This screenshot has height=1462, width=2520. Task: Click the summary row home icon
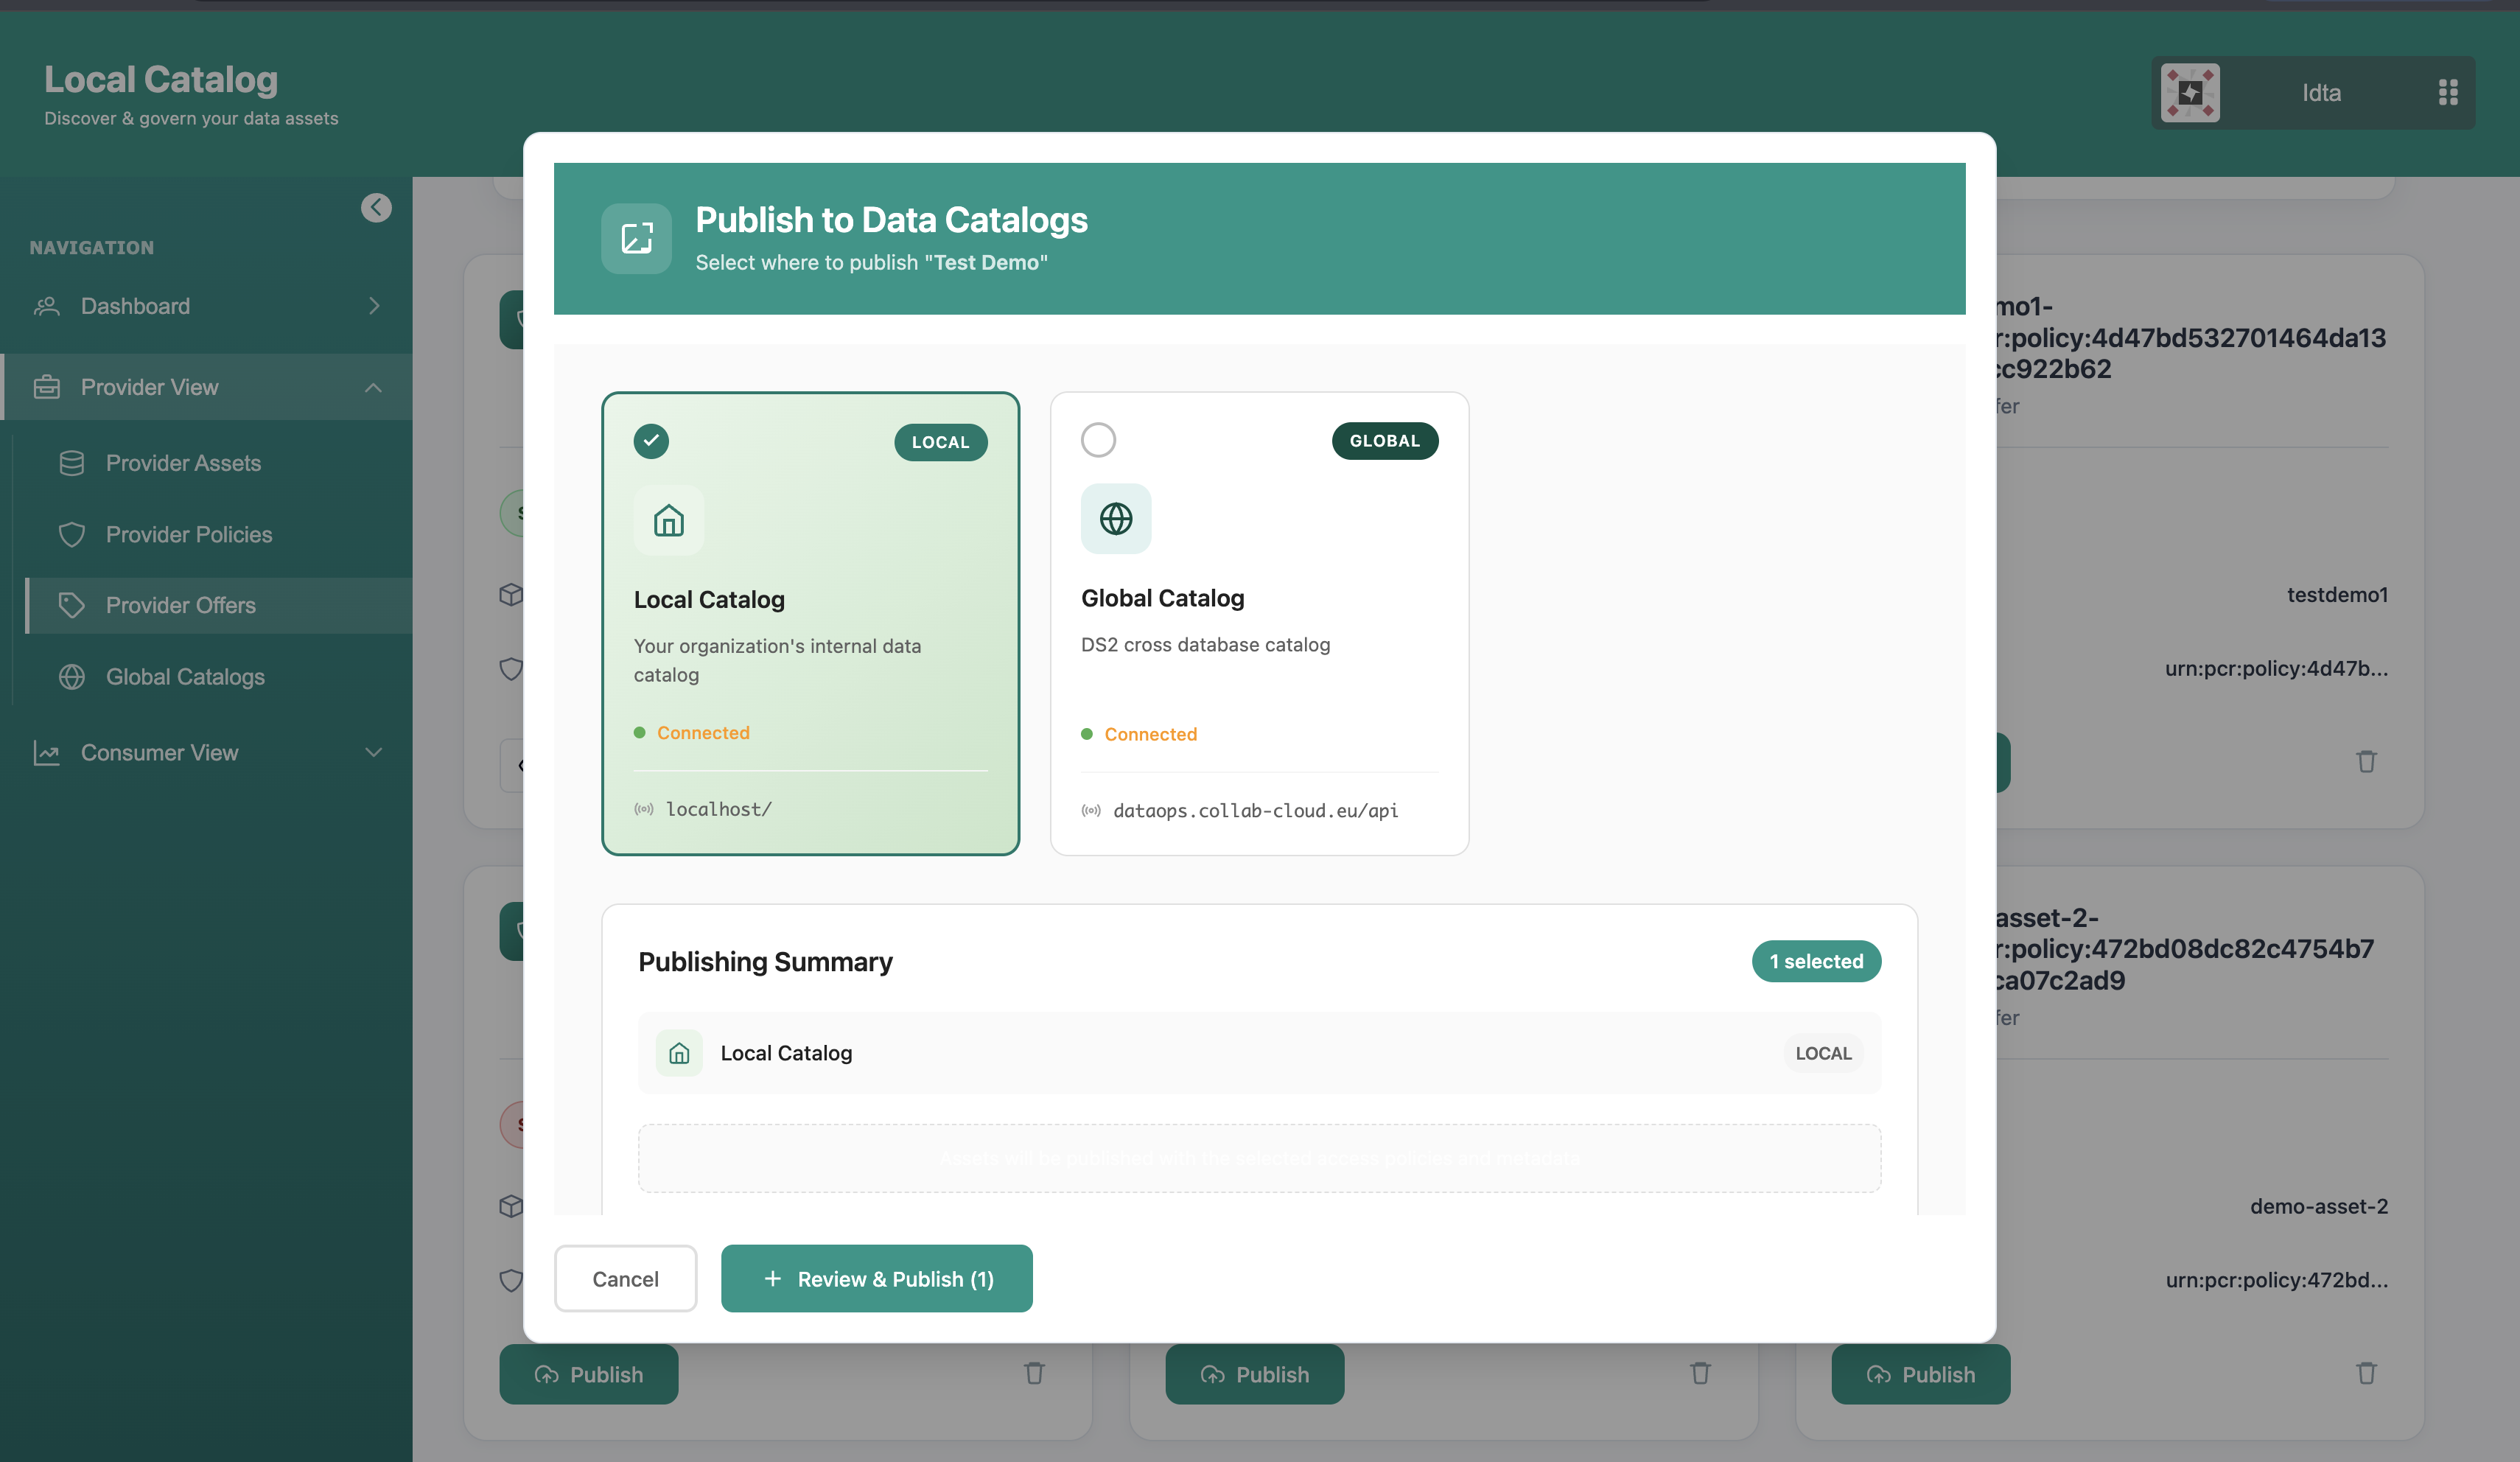679,1053
